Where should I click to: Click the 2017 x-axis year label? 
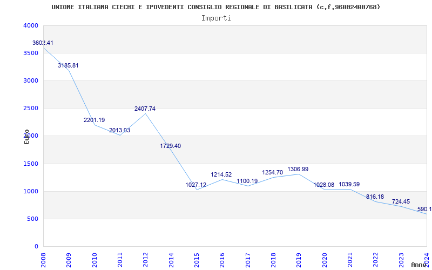pos(248,260)
